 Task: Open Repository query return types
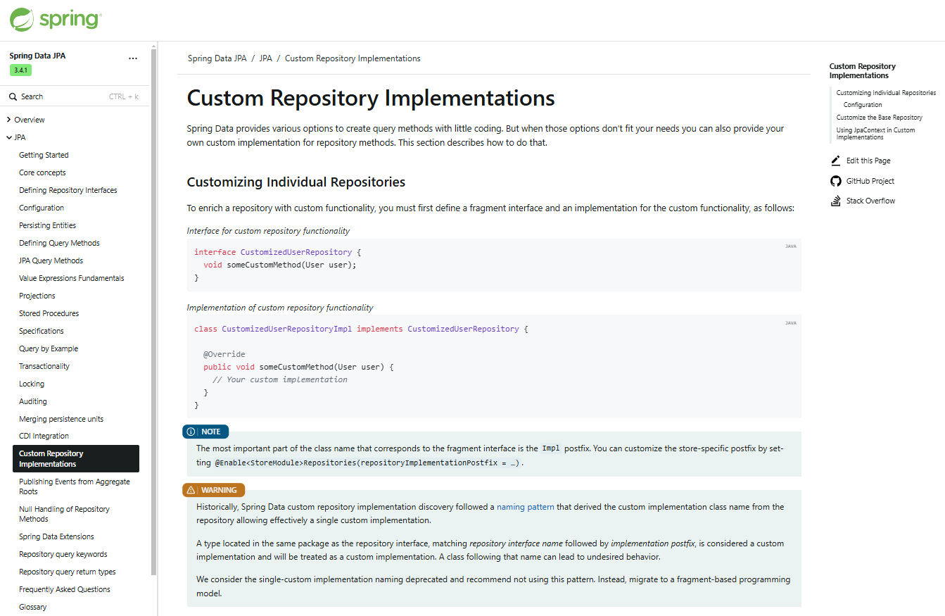tap(68, 572)
